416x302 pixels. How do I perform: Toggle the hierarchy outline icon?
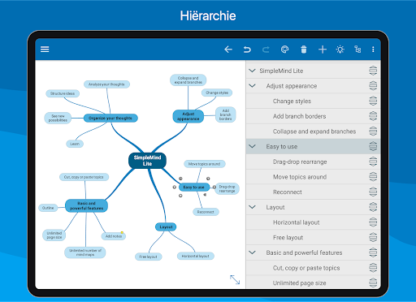pos(357,50)
